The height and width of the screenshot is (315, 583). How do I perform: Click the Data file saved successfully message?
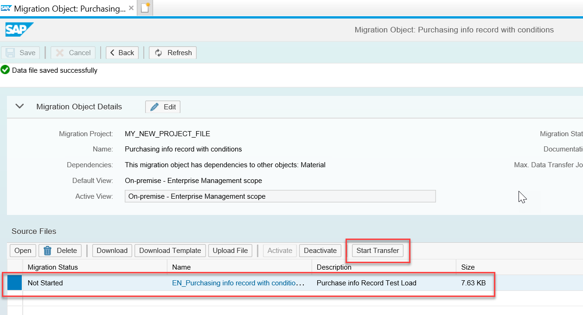click(55, 70)
